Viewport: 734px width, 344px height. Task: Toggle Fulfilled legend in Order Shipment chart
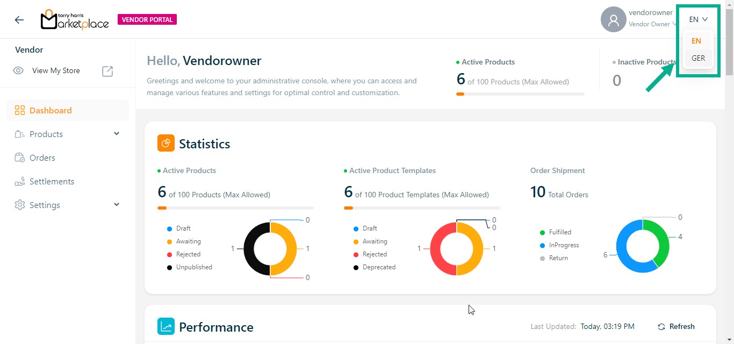559,232
